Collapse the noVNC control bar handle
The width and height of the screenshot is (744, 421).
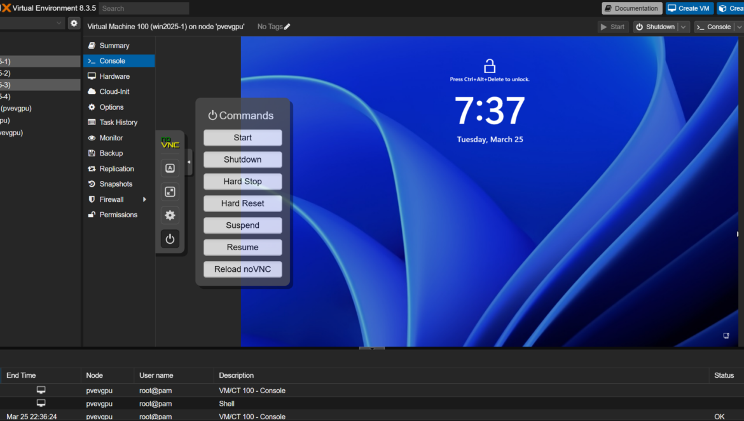pyautogui.click(x=189, y=162)
